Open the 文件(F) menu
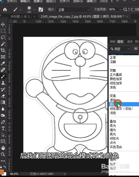This screenshot has width=139, height=177. coord(12,1)
